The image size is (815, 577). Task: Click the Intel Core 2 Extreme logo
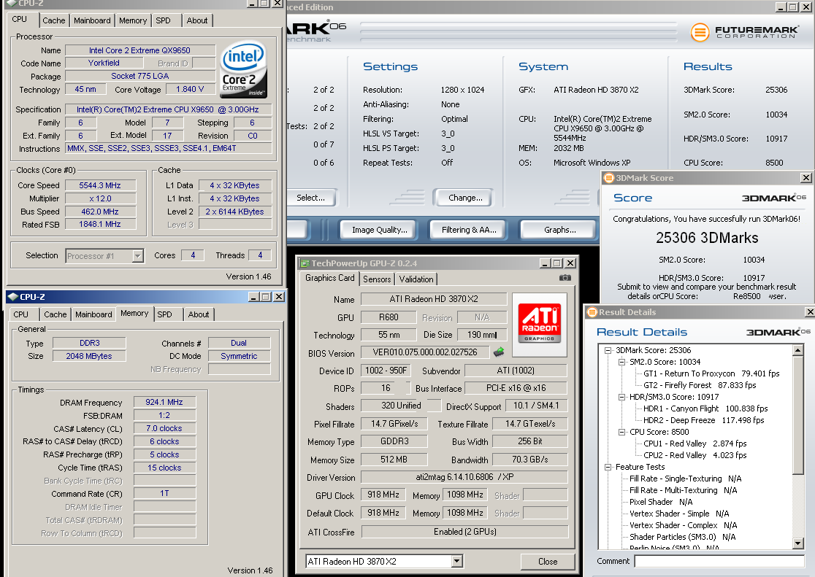point(244,70)
